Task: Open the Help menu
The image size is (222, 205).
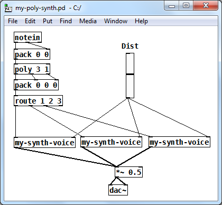Action: point(141,21)
